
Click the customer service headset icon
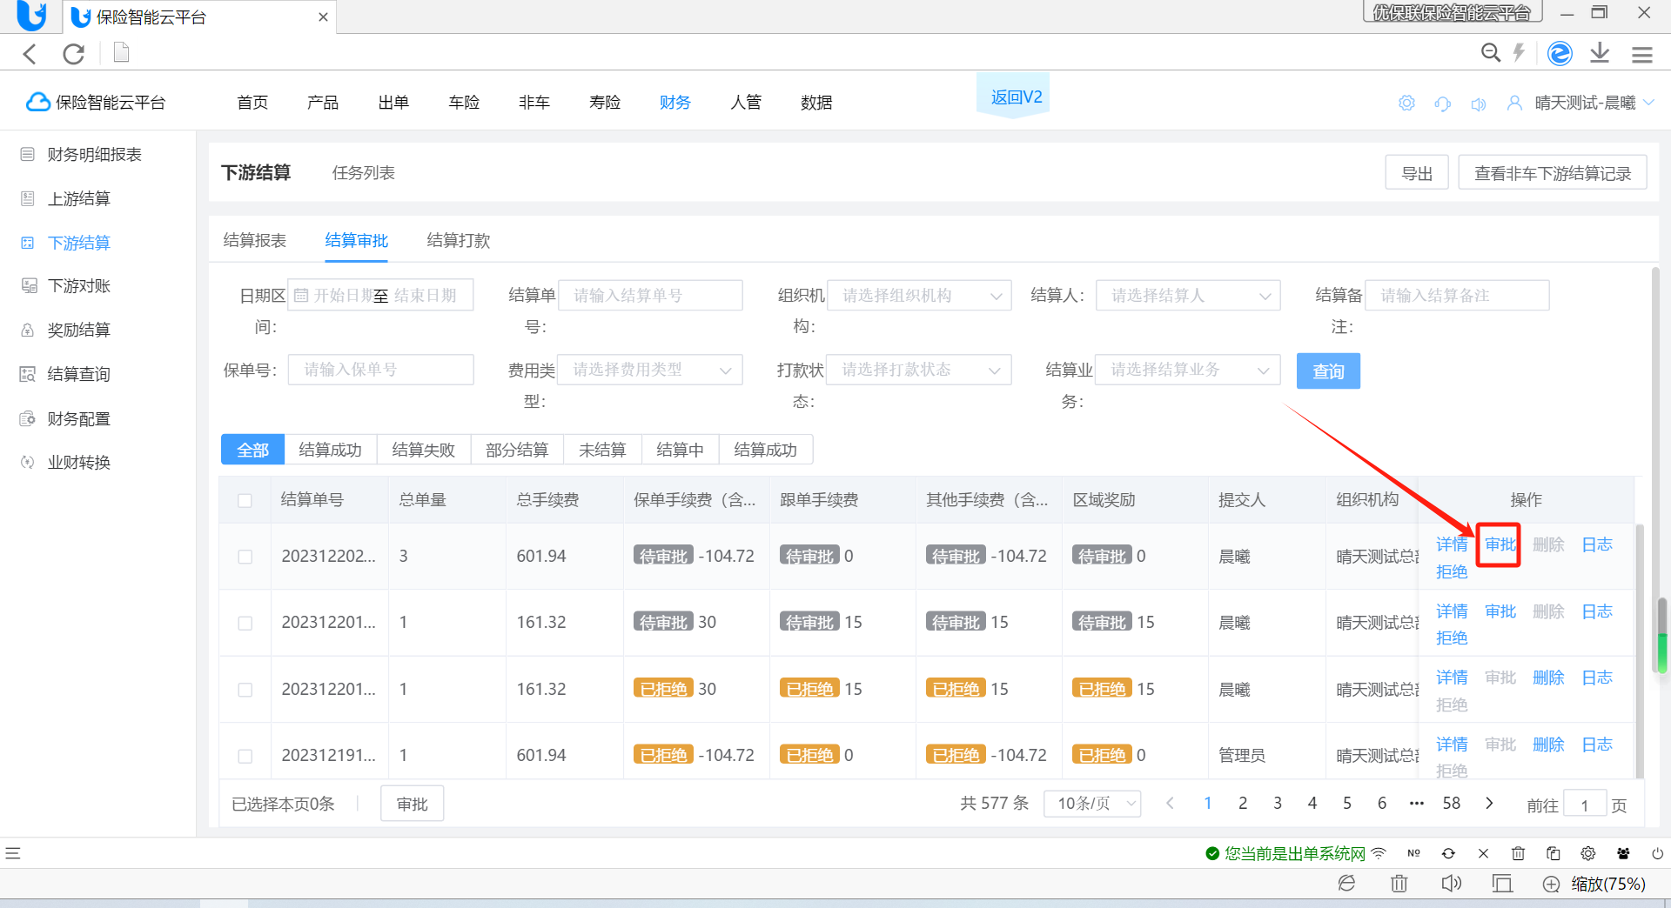pyautogui.click(x=1443, y=103)
